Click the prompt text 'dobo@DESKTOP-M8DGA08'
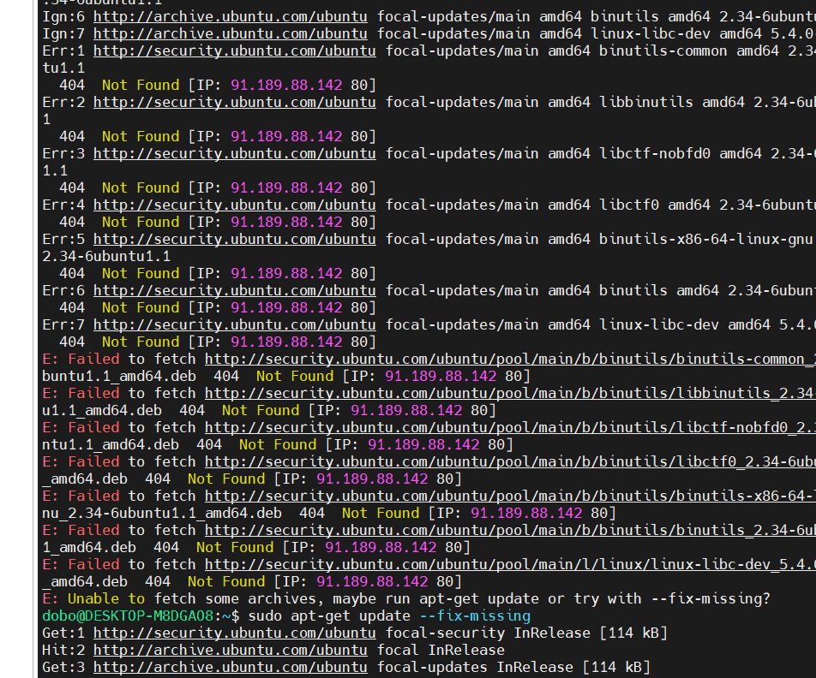 (x=128, y=616)
